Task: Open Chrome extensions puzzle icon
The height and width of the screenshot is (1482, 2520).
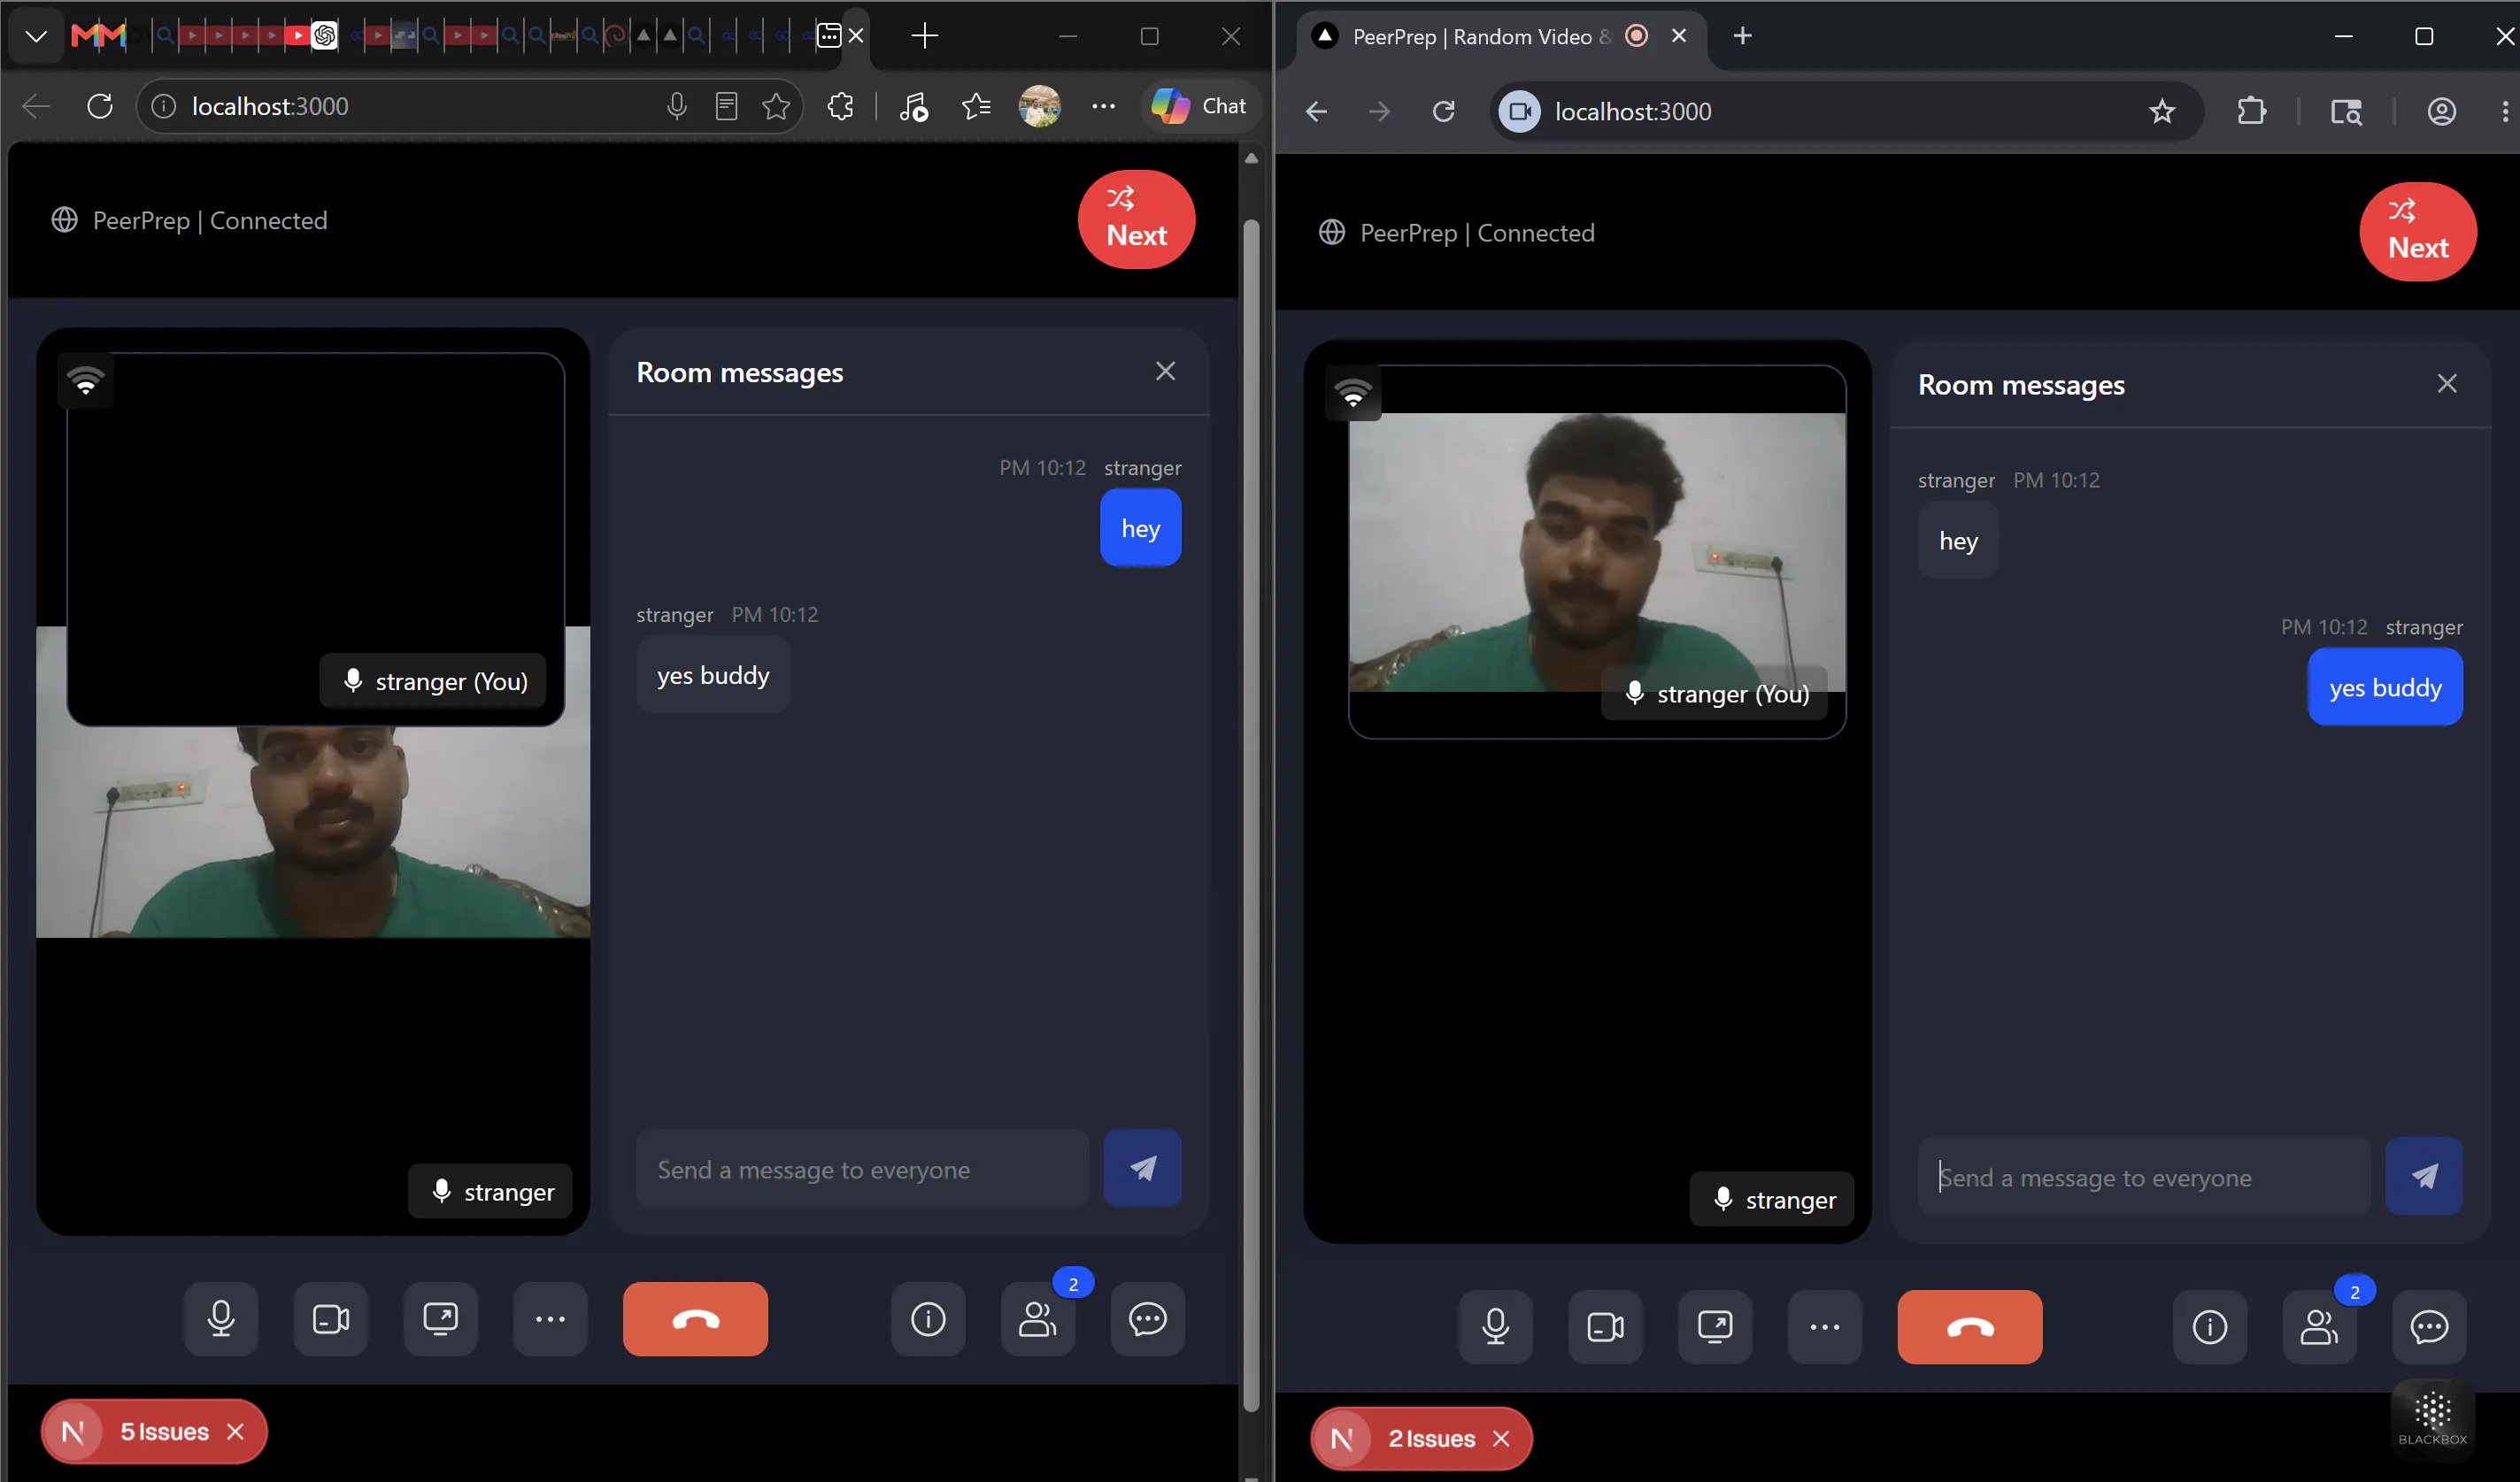Action: pyautogui.click(x=2251, y=112)
